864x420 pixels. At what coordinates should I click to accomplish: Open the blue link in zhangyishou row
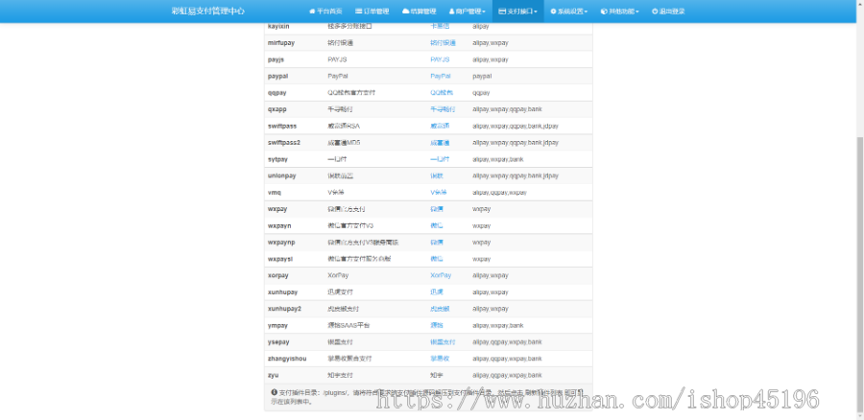(x=440, y=359)
